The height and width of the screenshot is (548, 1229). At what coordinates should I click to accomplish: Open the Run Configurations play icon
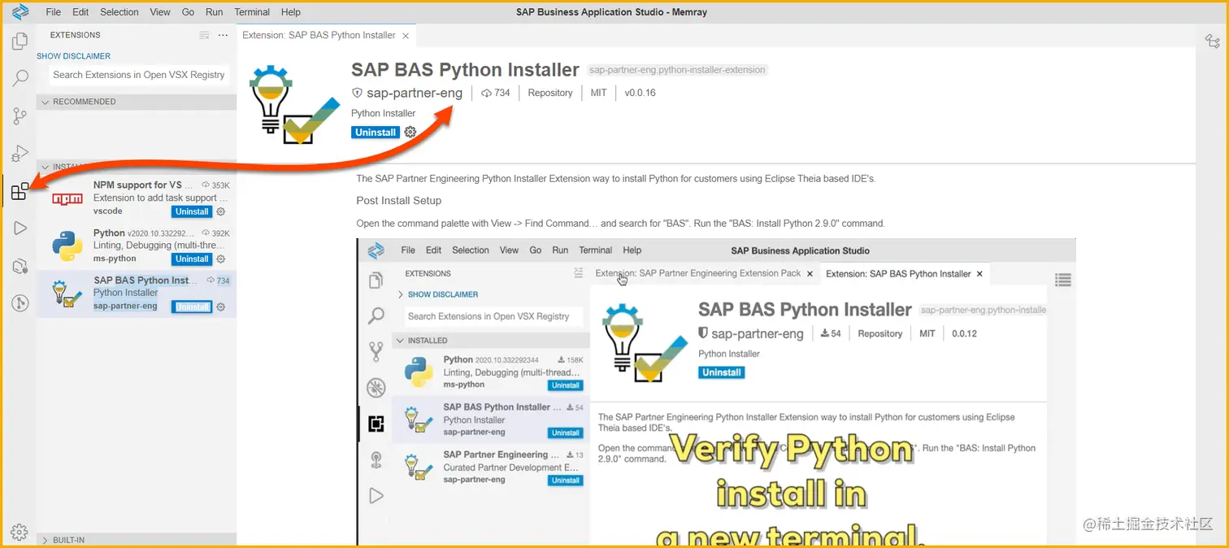[x=20, y=228]
